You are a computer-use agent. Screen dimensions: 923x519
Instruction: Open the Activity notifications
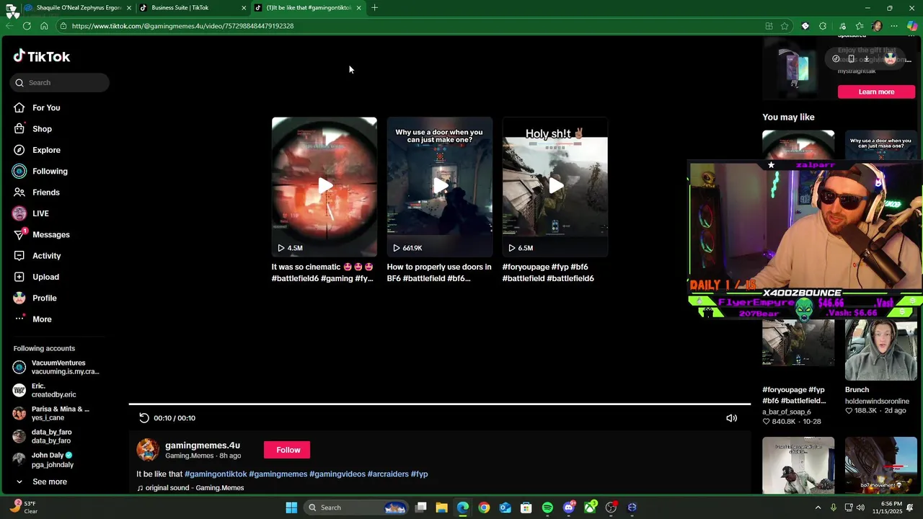click(x=46, y=256)
